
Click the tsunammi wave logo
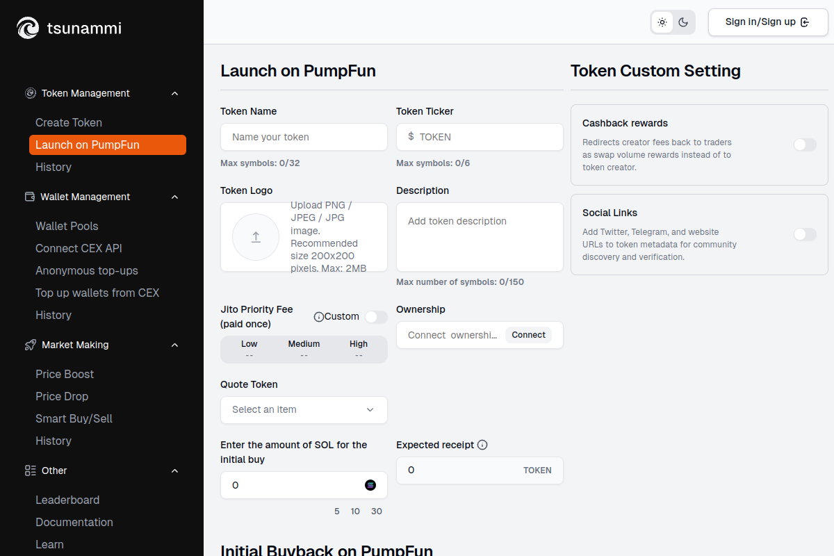pyautogui.click(x=28, y=28)
